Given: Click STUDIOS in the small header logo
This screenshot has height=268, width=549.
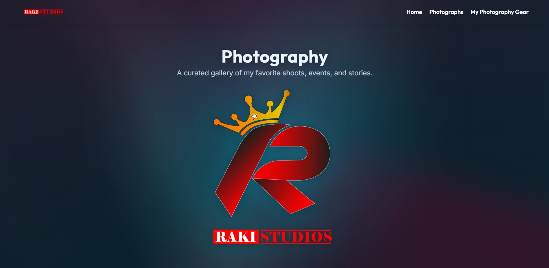Looking at the screenshot, I should [51, 12].
